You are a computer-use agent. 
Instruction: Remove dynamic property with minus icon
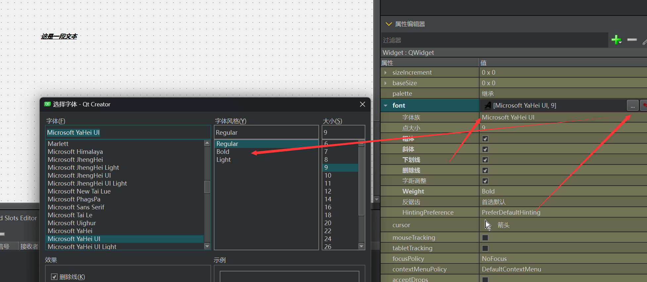point(632,40)
